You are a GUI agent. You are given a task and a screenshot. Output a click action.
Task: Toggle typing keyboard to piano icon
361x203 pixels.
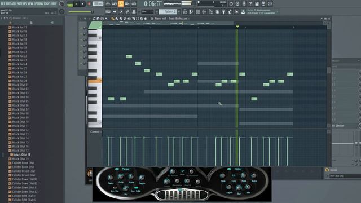coord(108,11)
